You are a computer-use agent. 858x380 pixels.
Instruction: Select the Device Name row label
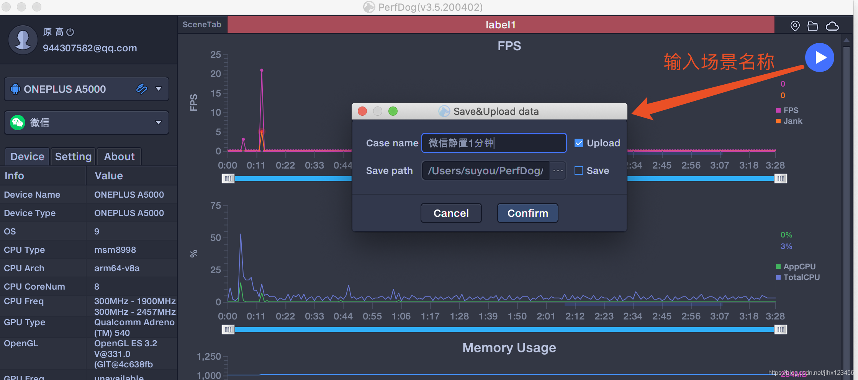coord(32,195)
